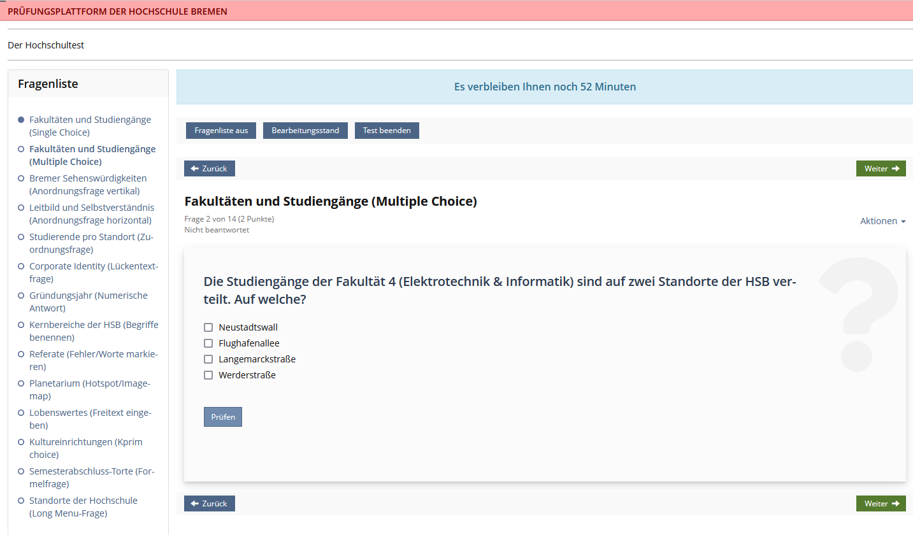Click the Frage 2 von 14 info text
Image resolution: width=913 pixels, height=535 pixels.
[x=229, y=219]
